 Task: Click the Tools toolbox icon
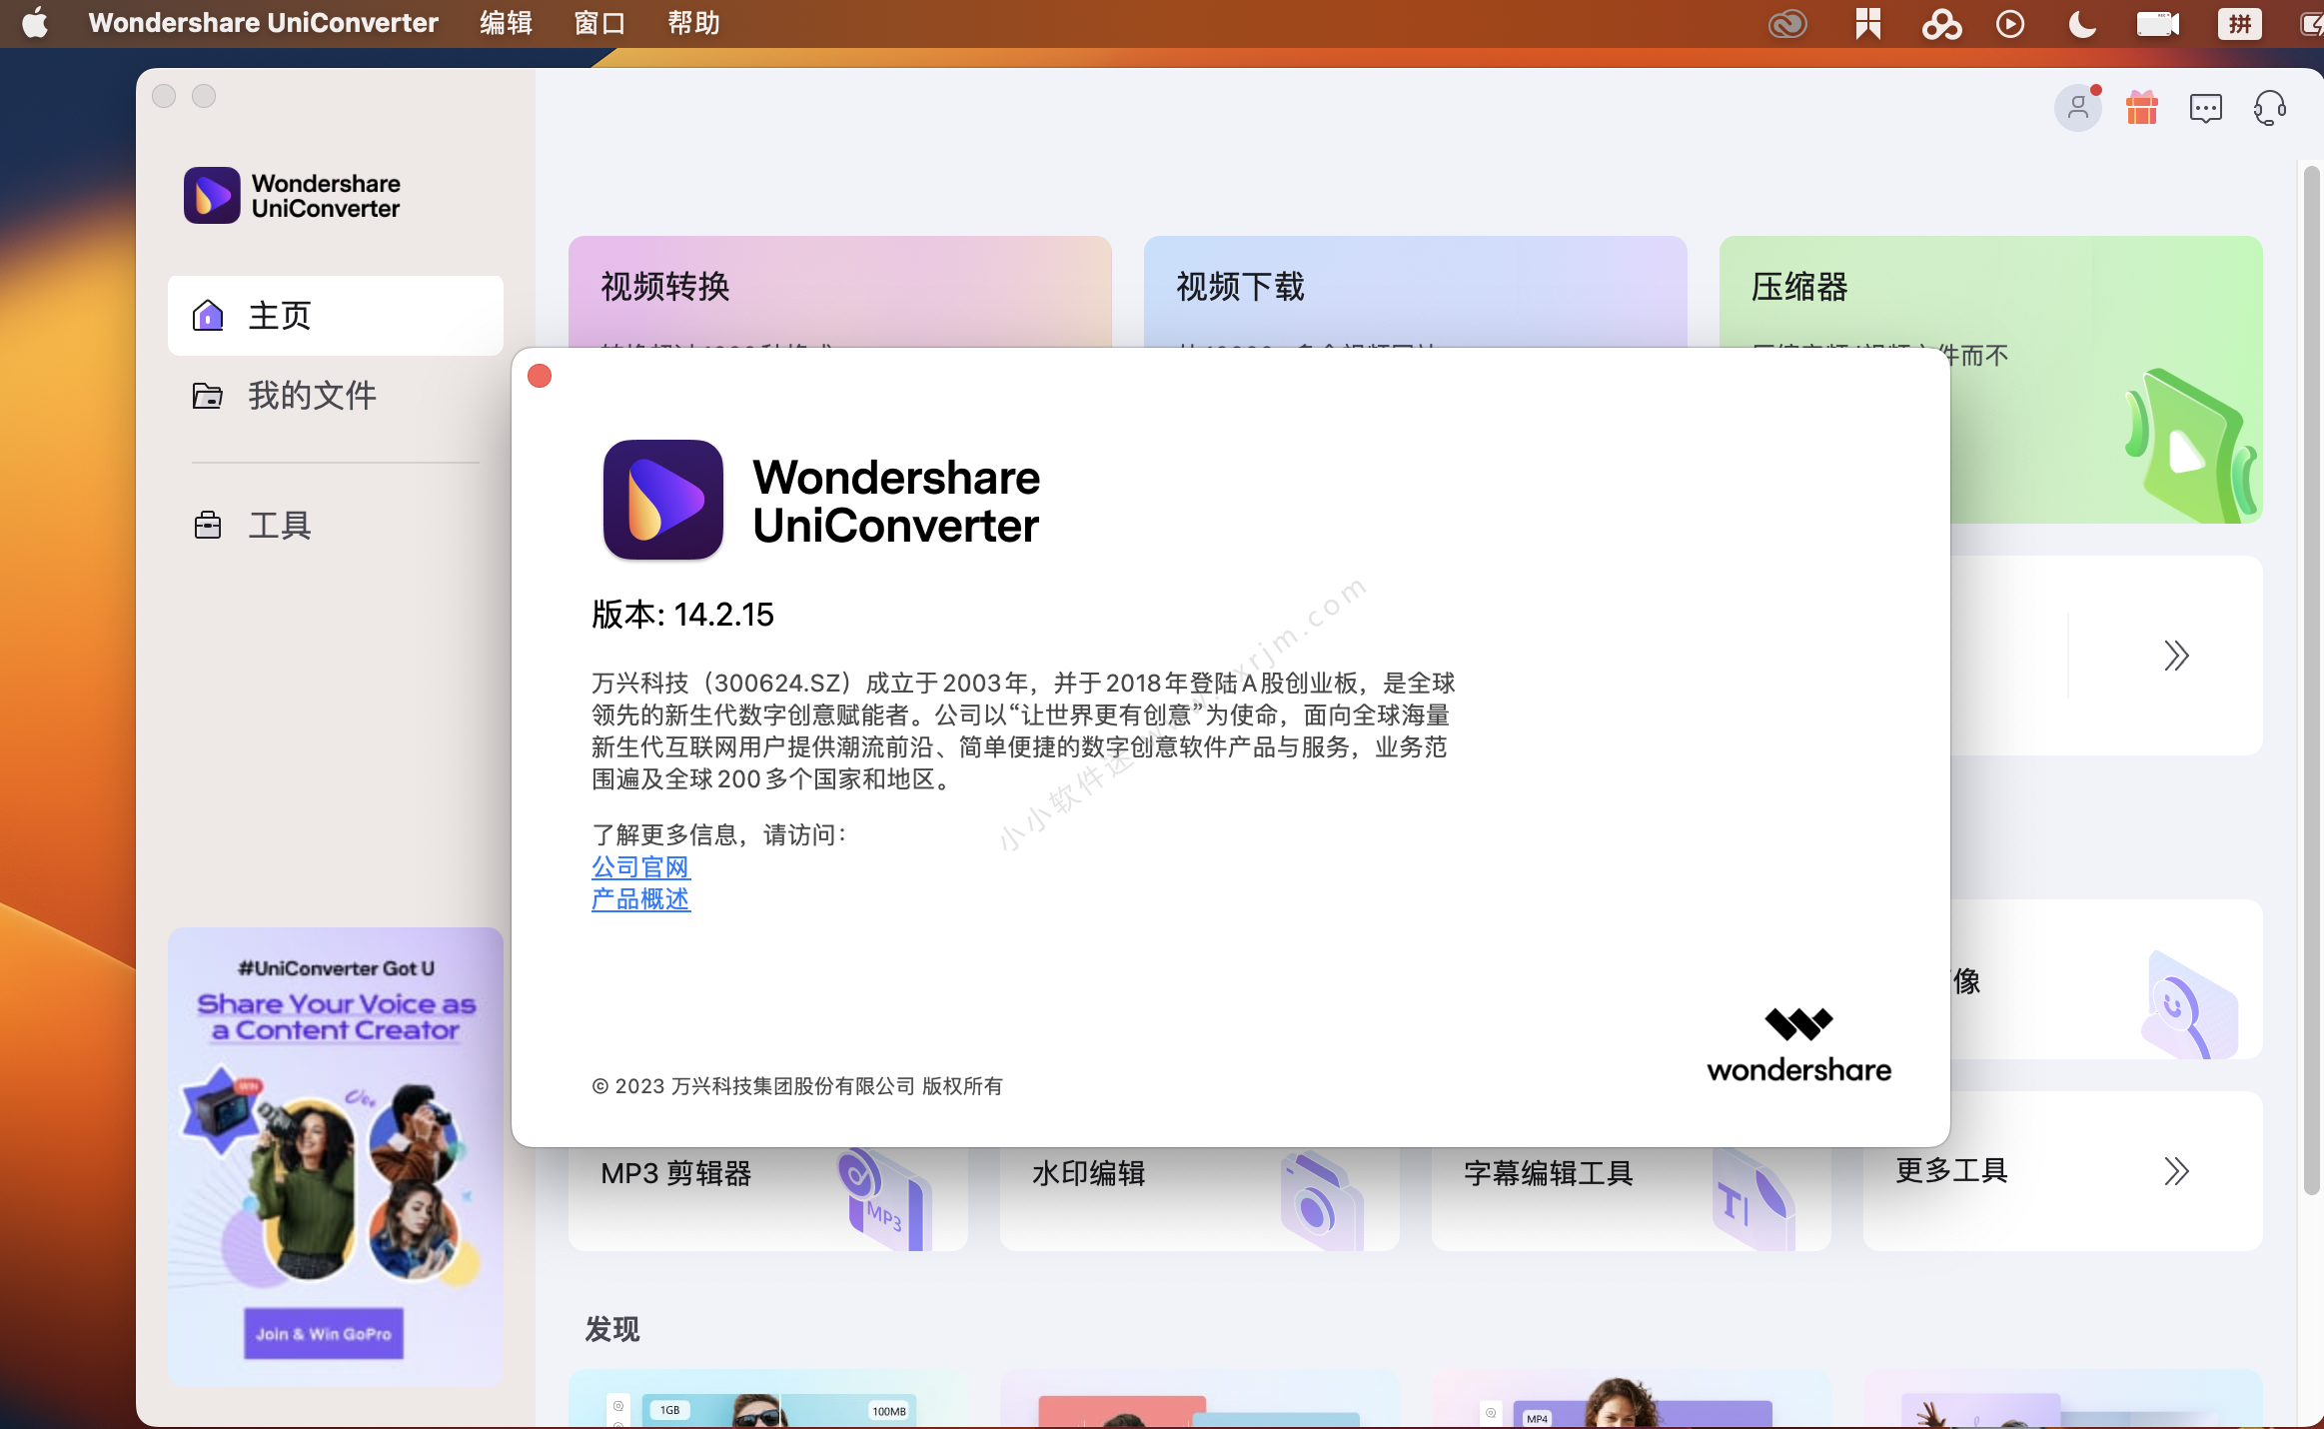(x=208, y=525)
